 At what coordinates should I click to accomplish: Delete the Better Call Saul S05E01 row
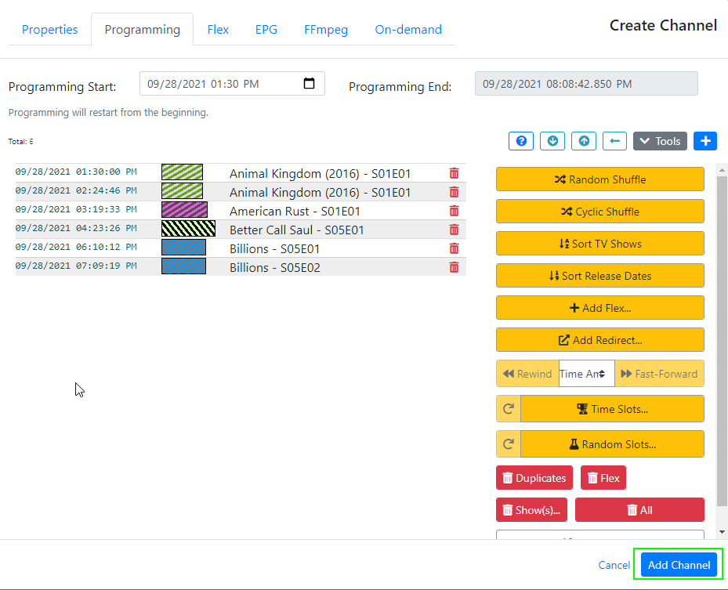454,230
